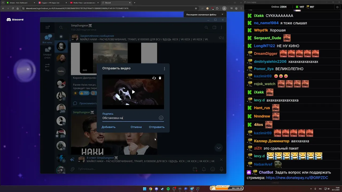
Task: Open SimpDungeon channel three-dot menu
Action: [221, 27]
